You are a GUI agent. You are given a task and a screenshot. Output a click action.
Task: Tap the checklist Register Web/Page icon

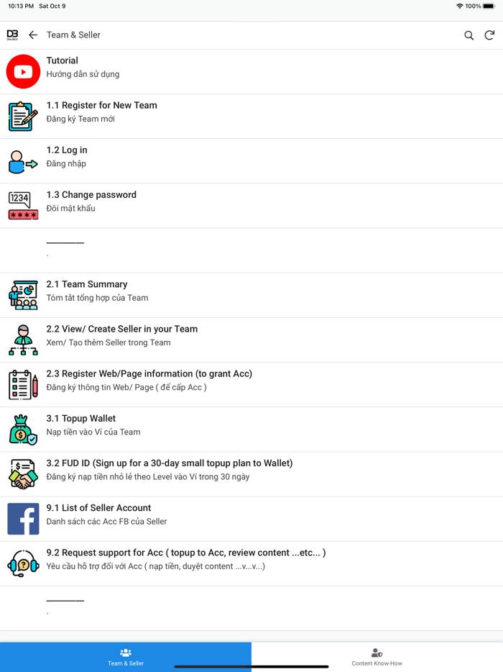tap(23, 385)
